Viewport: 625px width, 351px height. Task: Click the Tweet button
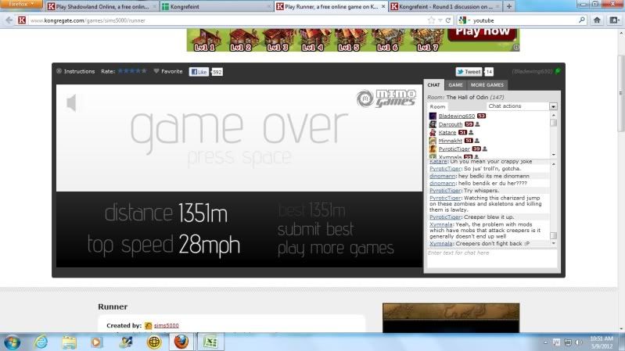point(469,72)
